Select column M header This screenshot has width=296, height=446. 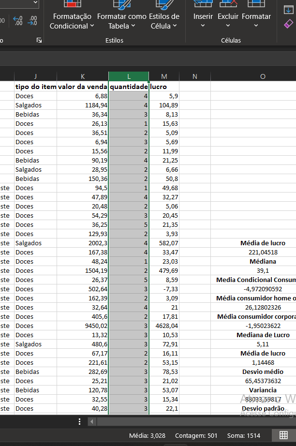(x=164, y=76)
